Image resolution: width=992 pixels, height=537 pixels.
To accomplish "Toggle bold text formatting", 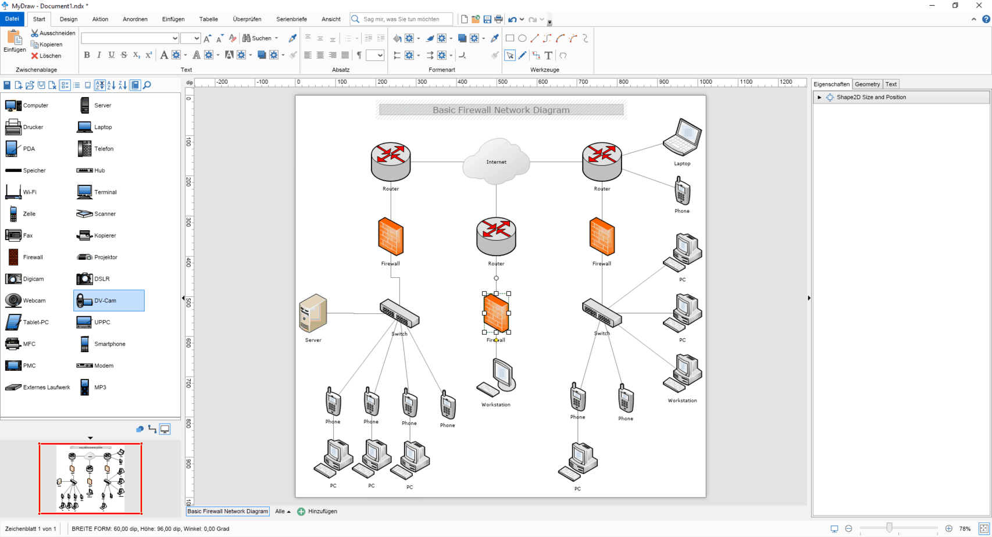I will click(87, 55).
